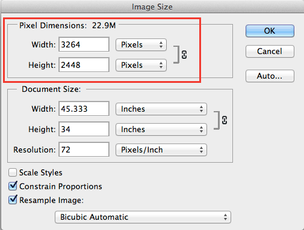Click the Resolution field showing 72
The height and width of the screenshot is (230, 304).
[84, 150]
